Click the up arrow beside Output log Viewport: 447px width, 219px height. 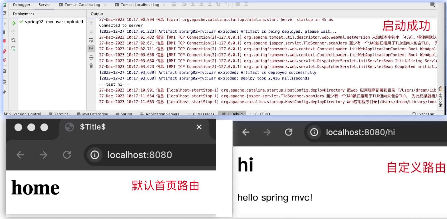pyautogui.click(x=91, y=23)
